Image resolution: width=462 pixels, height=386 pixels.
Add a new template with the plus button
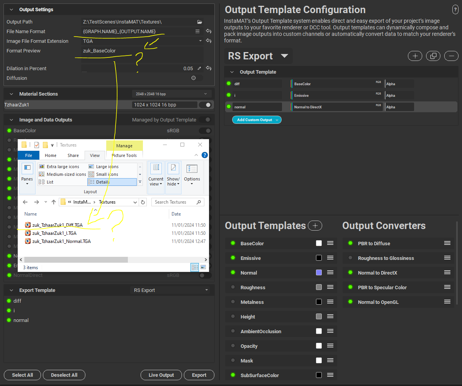pos(415,56)
